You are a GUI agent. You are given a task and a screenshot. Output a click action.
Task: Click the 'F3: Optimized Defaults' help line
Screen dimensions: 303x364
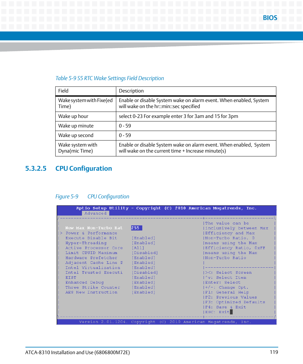tap(235, 302)
